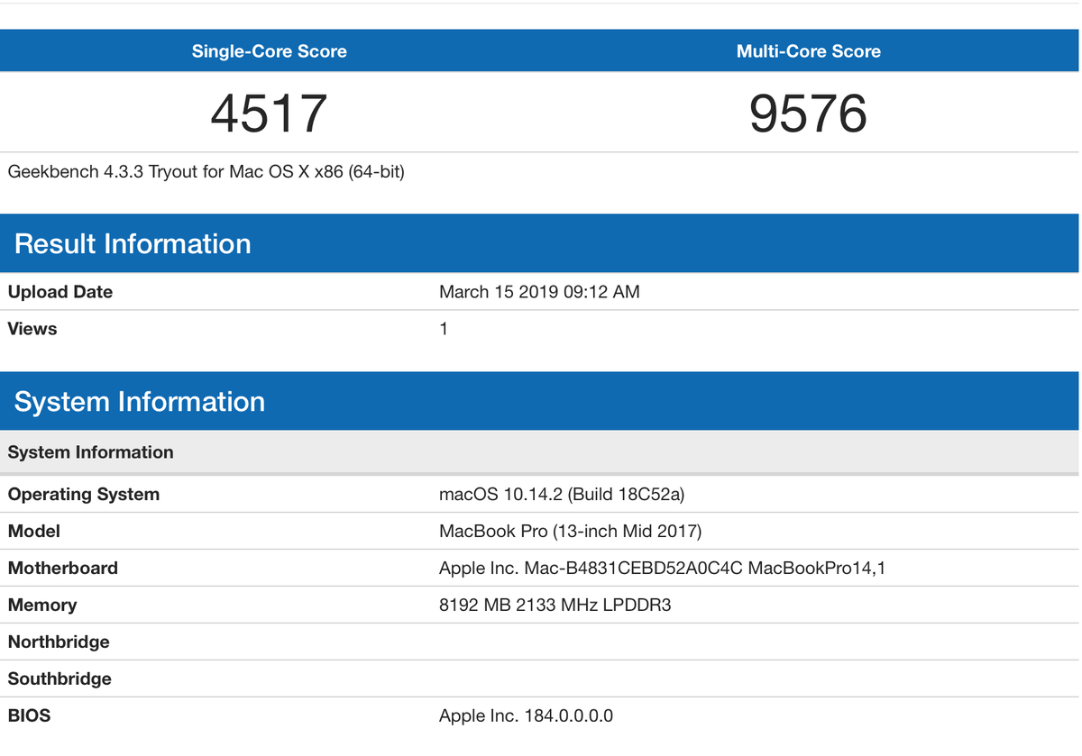Select MacBook Pro (13-inch Mid 2017) value

[570, 531]
